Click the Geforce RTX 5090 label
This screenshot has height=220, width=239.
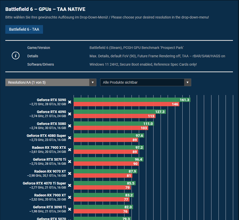(x=51, y=100)
